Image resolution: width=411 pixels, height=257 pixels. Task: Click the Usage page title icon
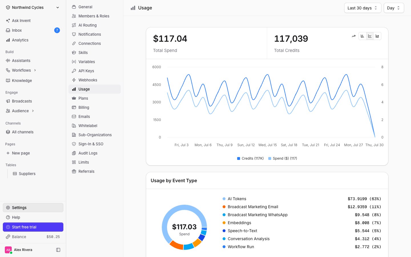(133, 8)
